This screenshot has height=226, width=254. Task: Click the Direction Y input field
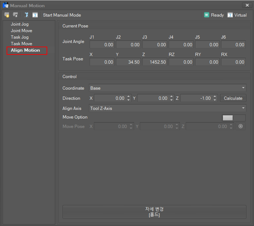coord(152,98)
